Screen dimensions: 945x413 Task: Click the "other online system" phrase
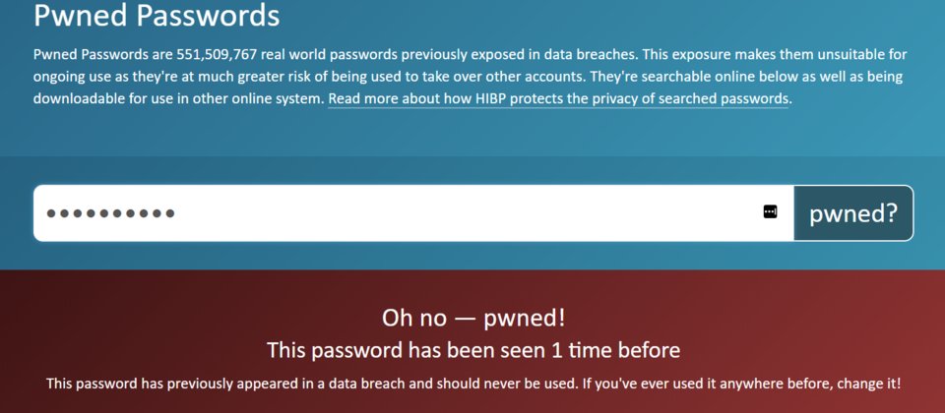click(256, 98)
